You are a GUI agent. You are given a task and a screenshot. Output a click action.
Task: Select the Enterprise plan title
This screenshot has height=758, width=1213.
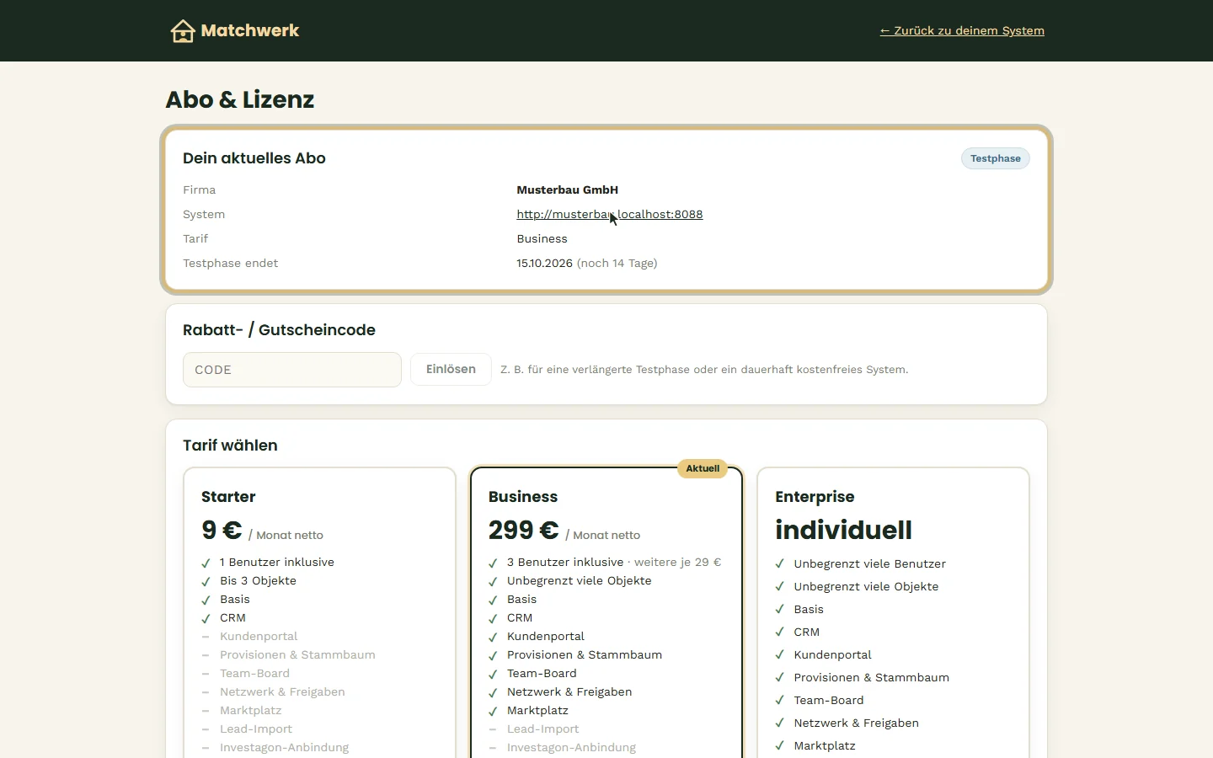[815, 497]
